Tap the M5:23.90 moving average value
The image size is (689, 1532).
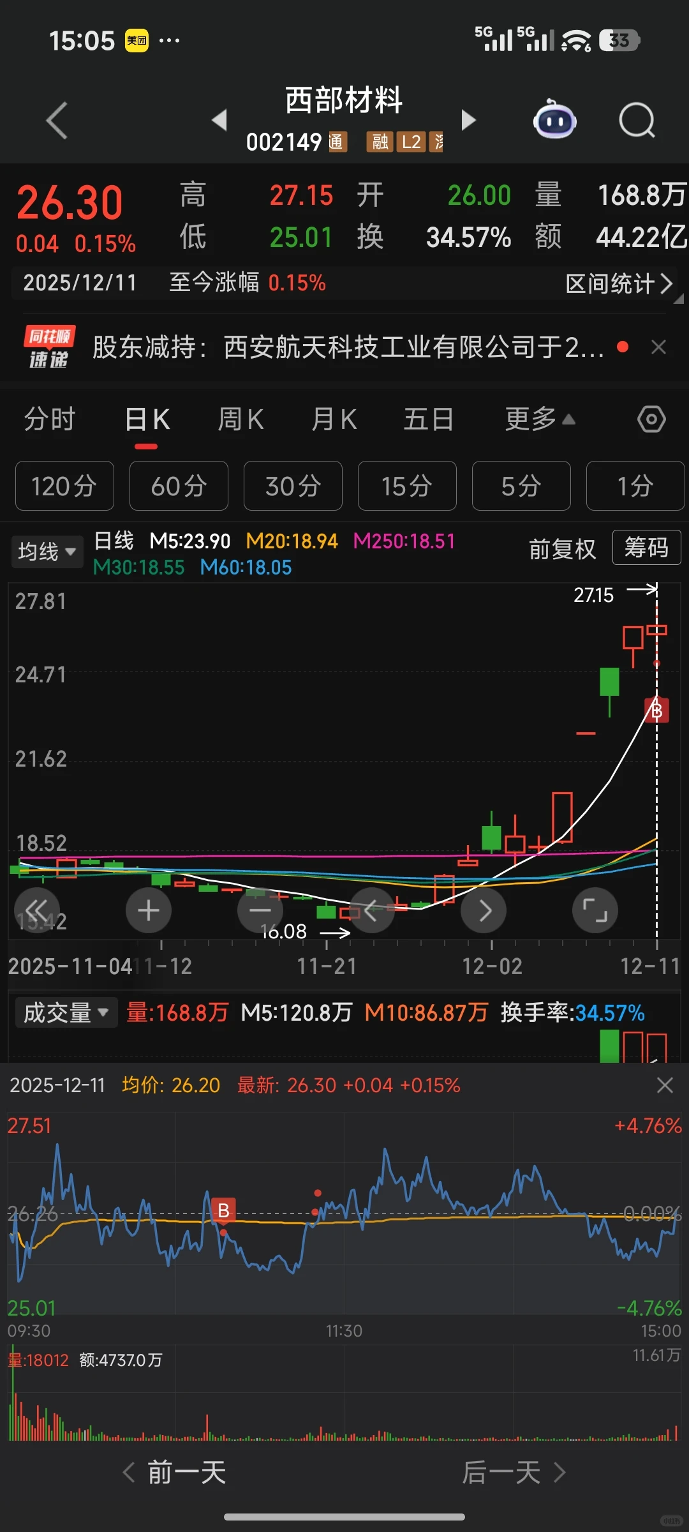pyautogui.click(x=189, y=541)
